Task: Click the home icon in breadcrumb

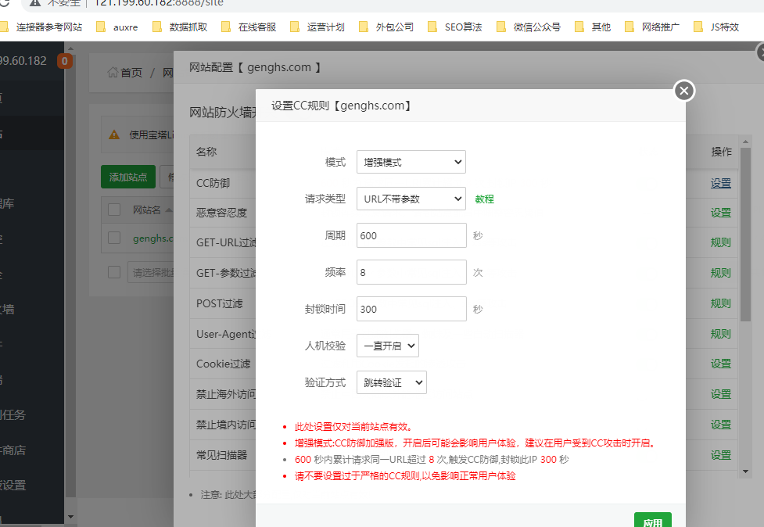Action: 113,73
